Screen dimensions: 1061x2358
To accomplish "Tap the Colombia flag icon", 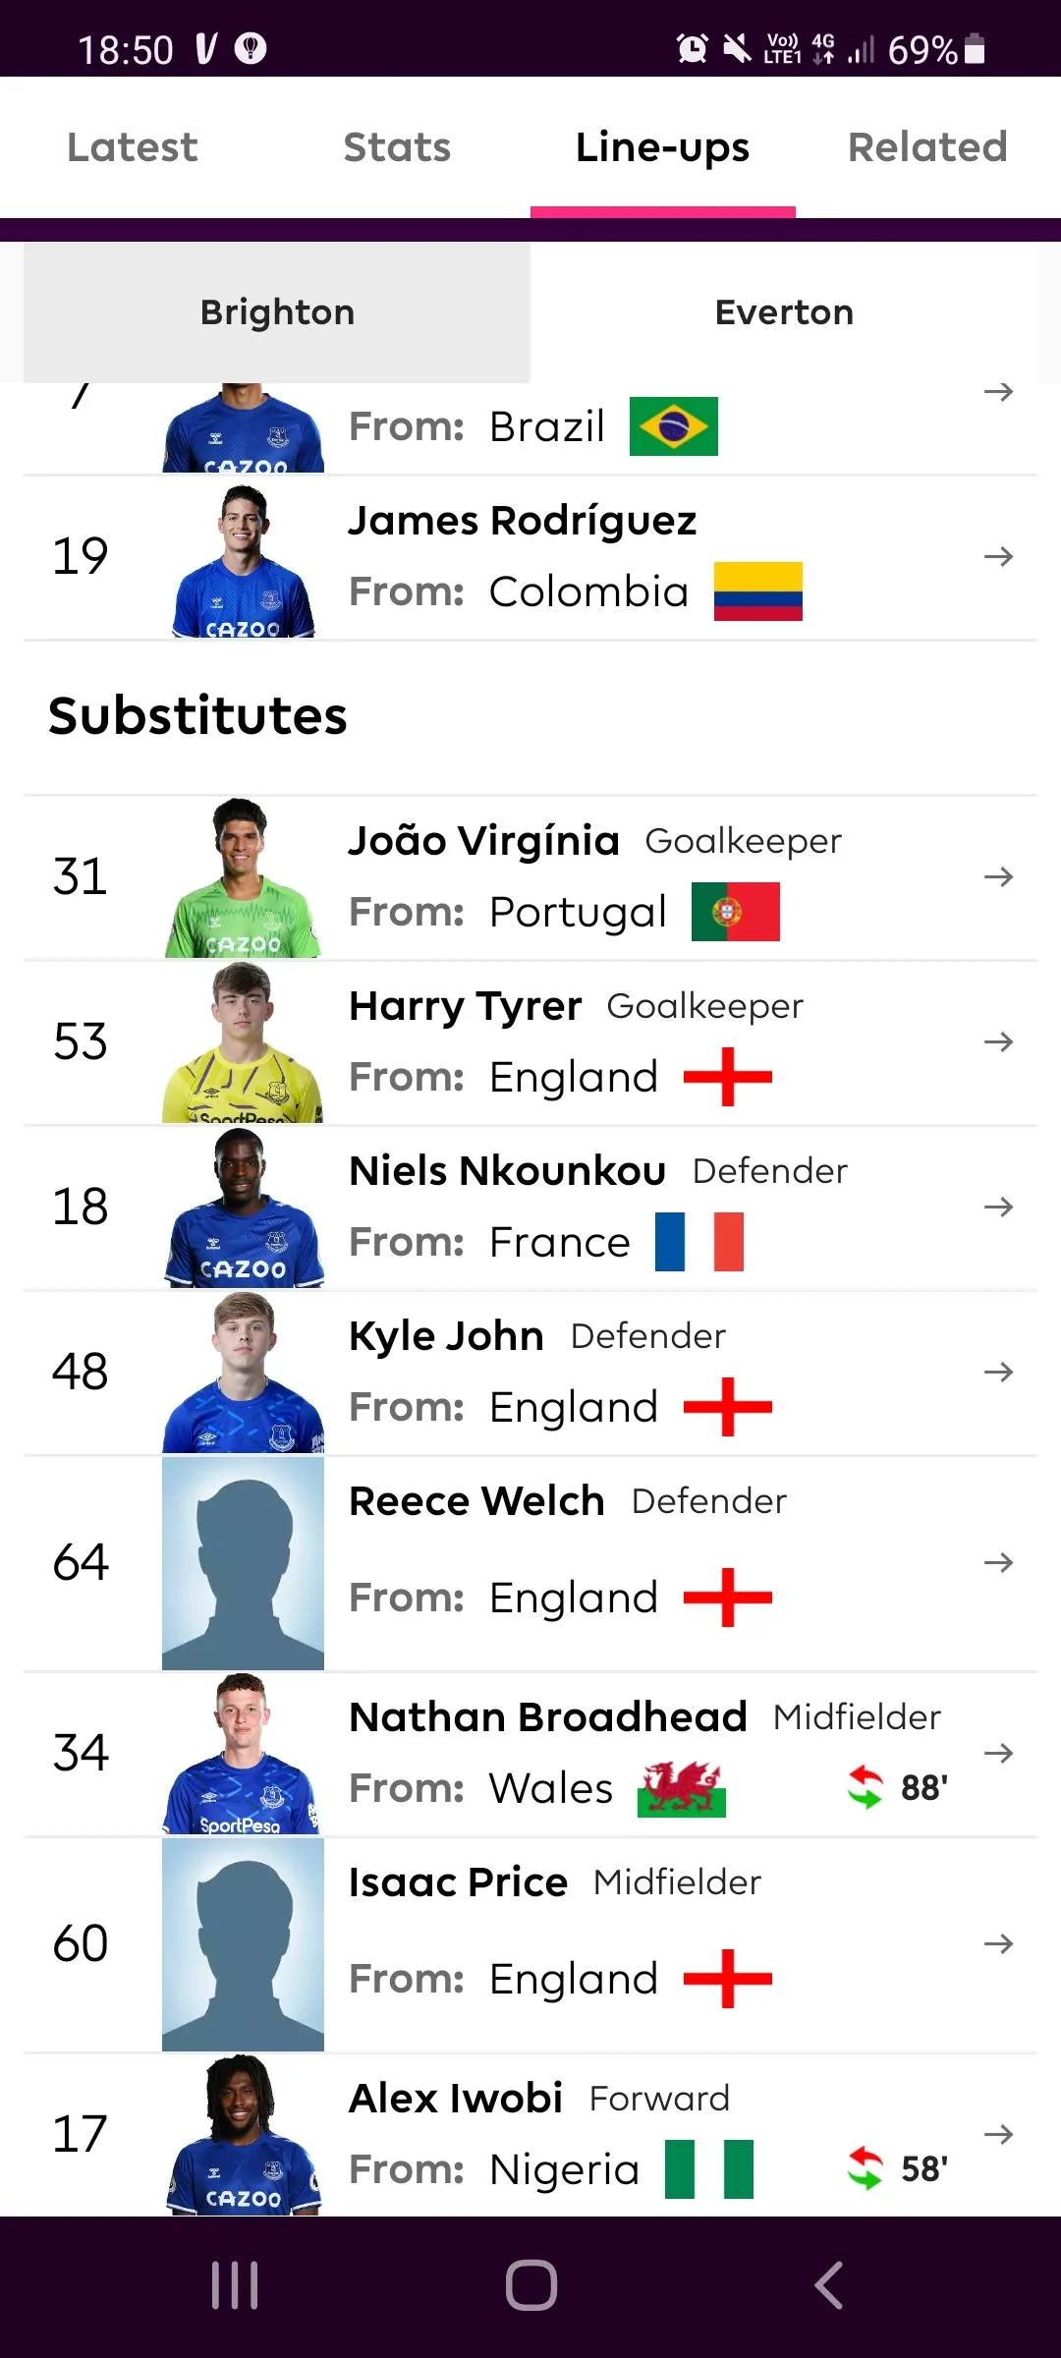I will pos(757,591).
